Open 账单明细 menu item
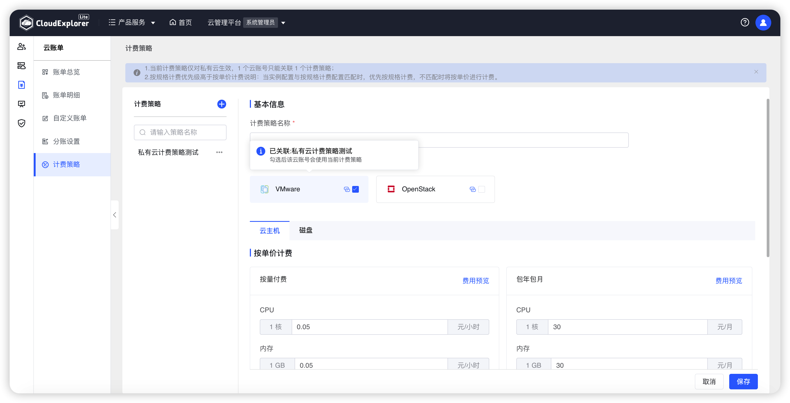This screenshot has width=790, height=403. point(72,95)
